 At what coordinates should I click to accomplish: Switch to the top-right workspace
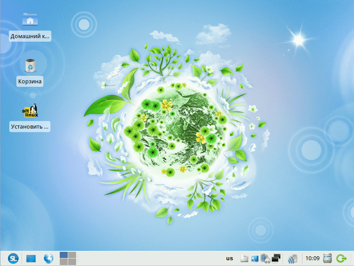72,254
